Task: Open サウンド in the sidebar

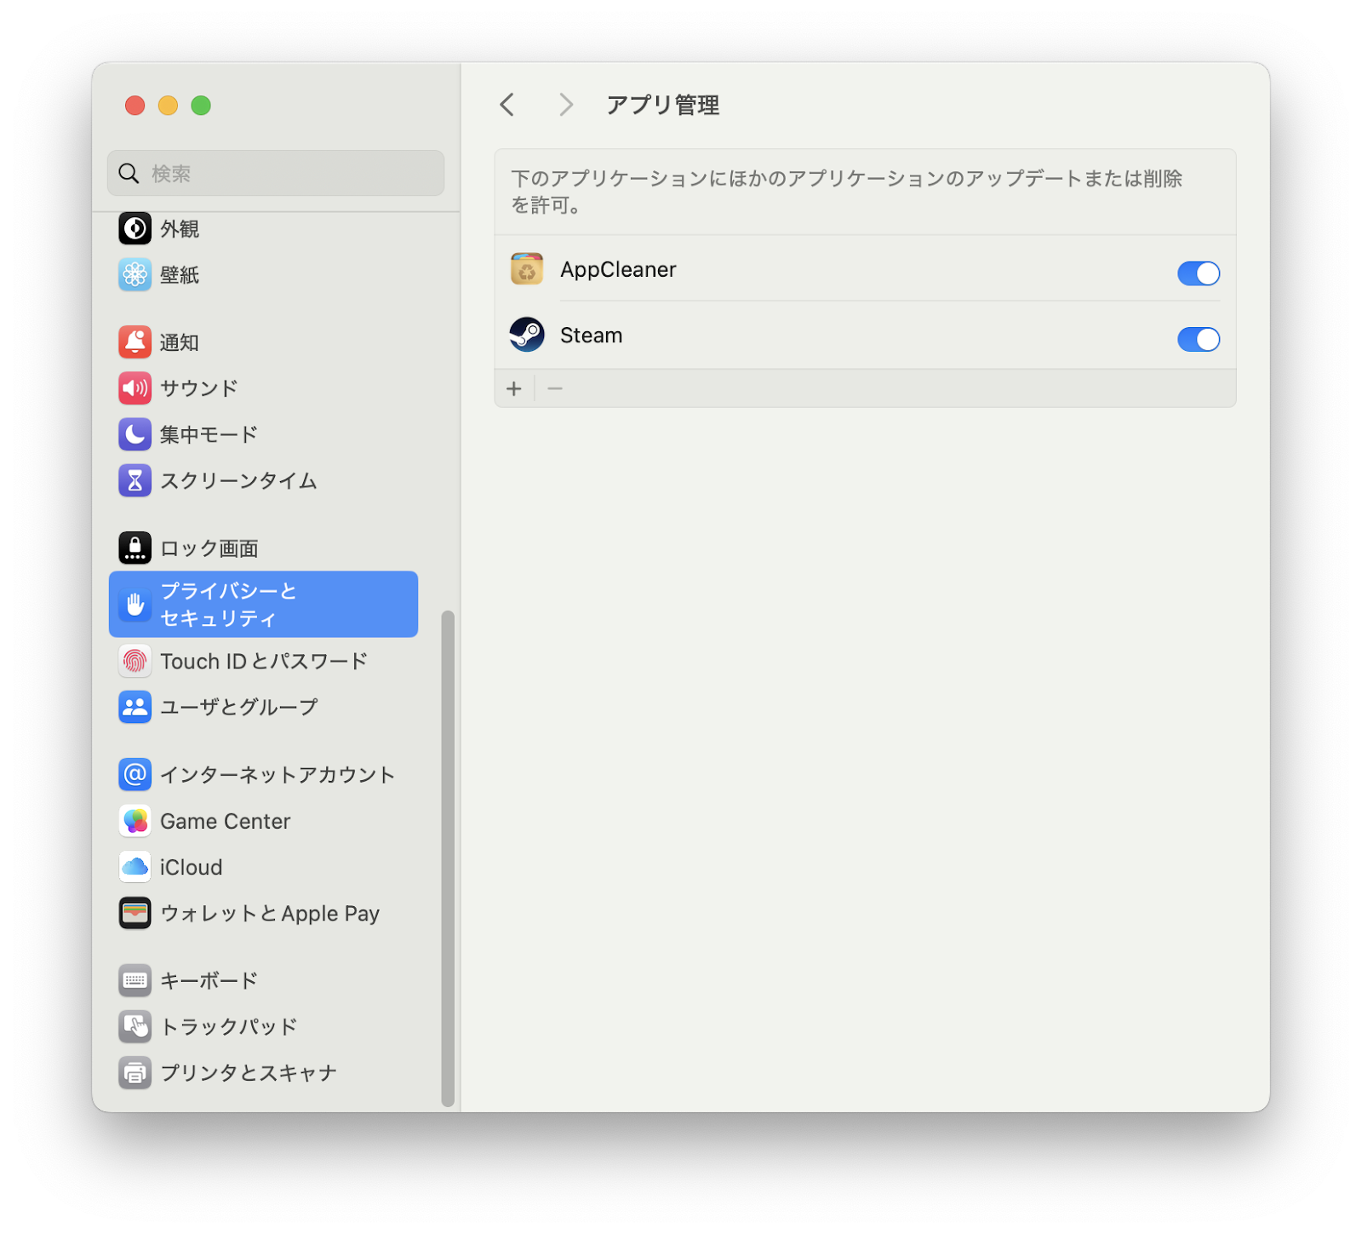Action: pyautogui.click(x=199, y=388)
